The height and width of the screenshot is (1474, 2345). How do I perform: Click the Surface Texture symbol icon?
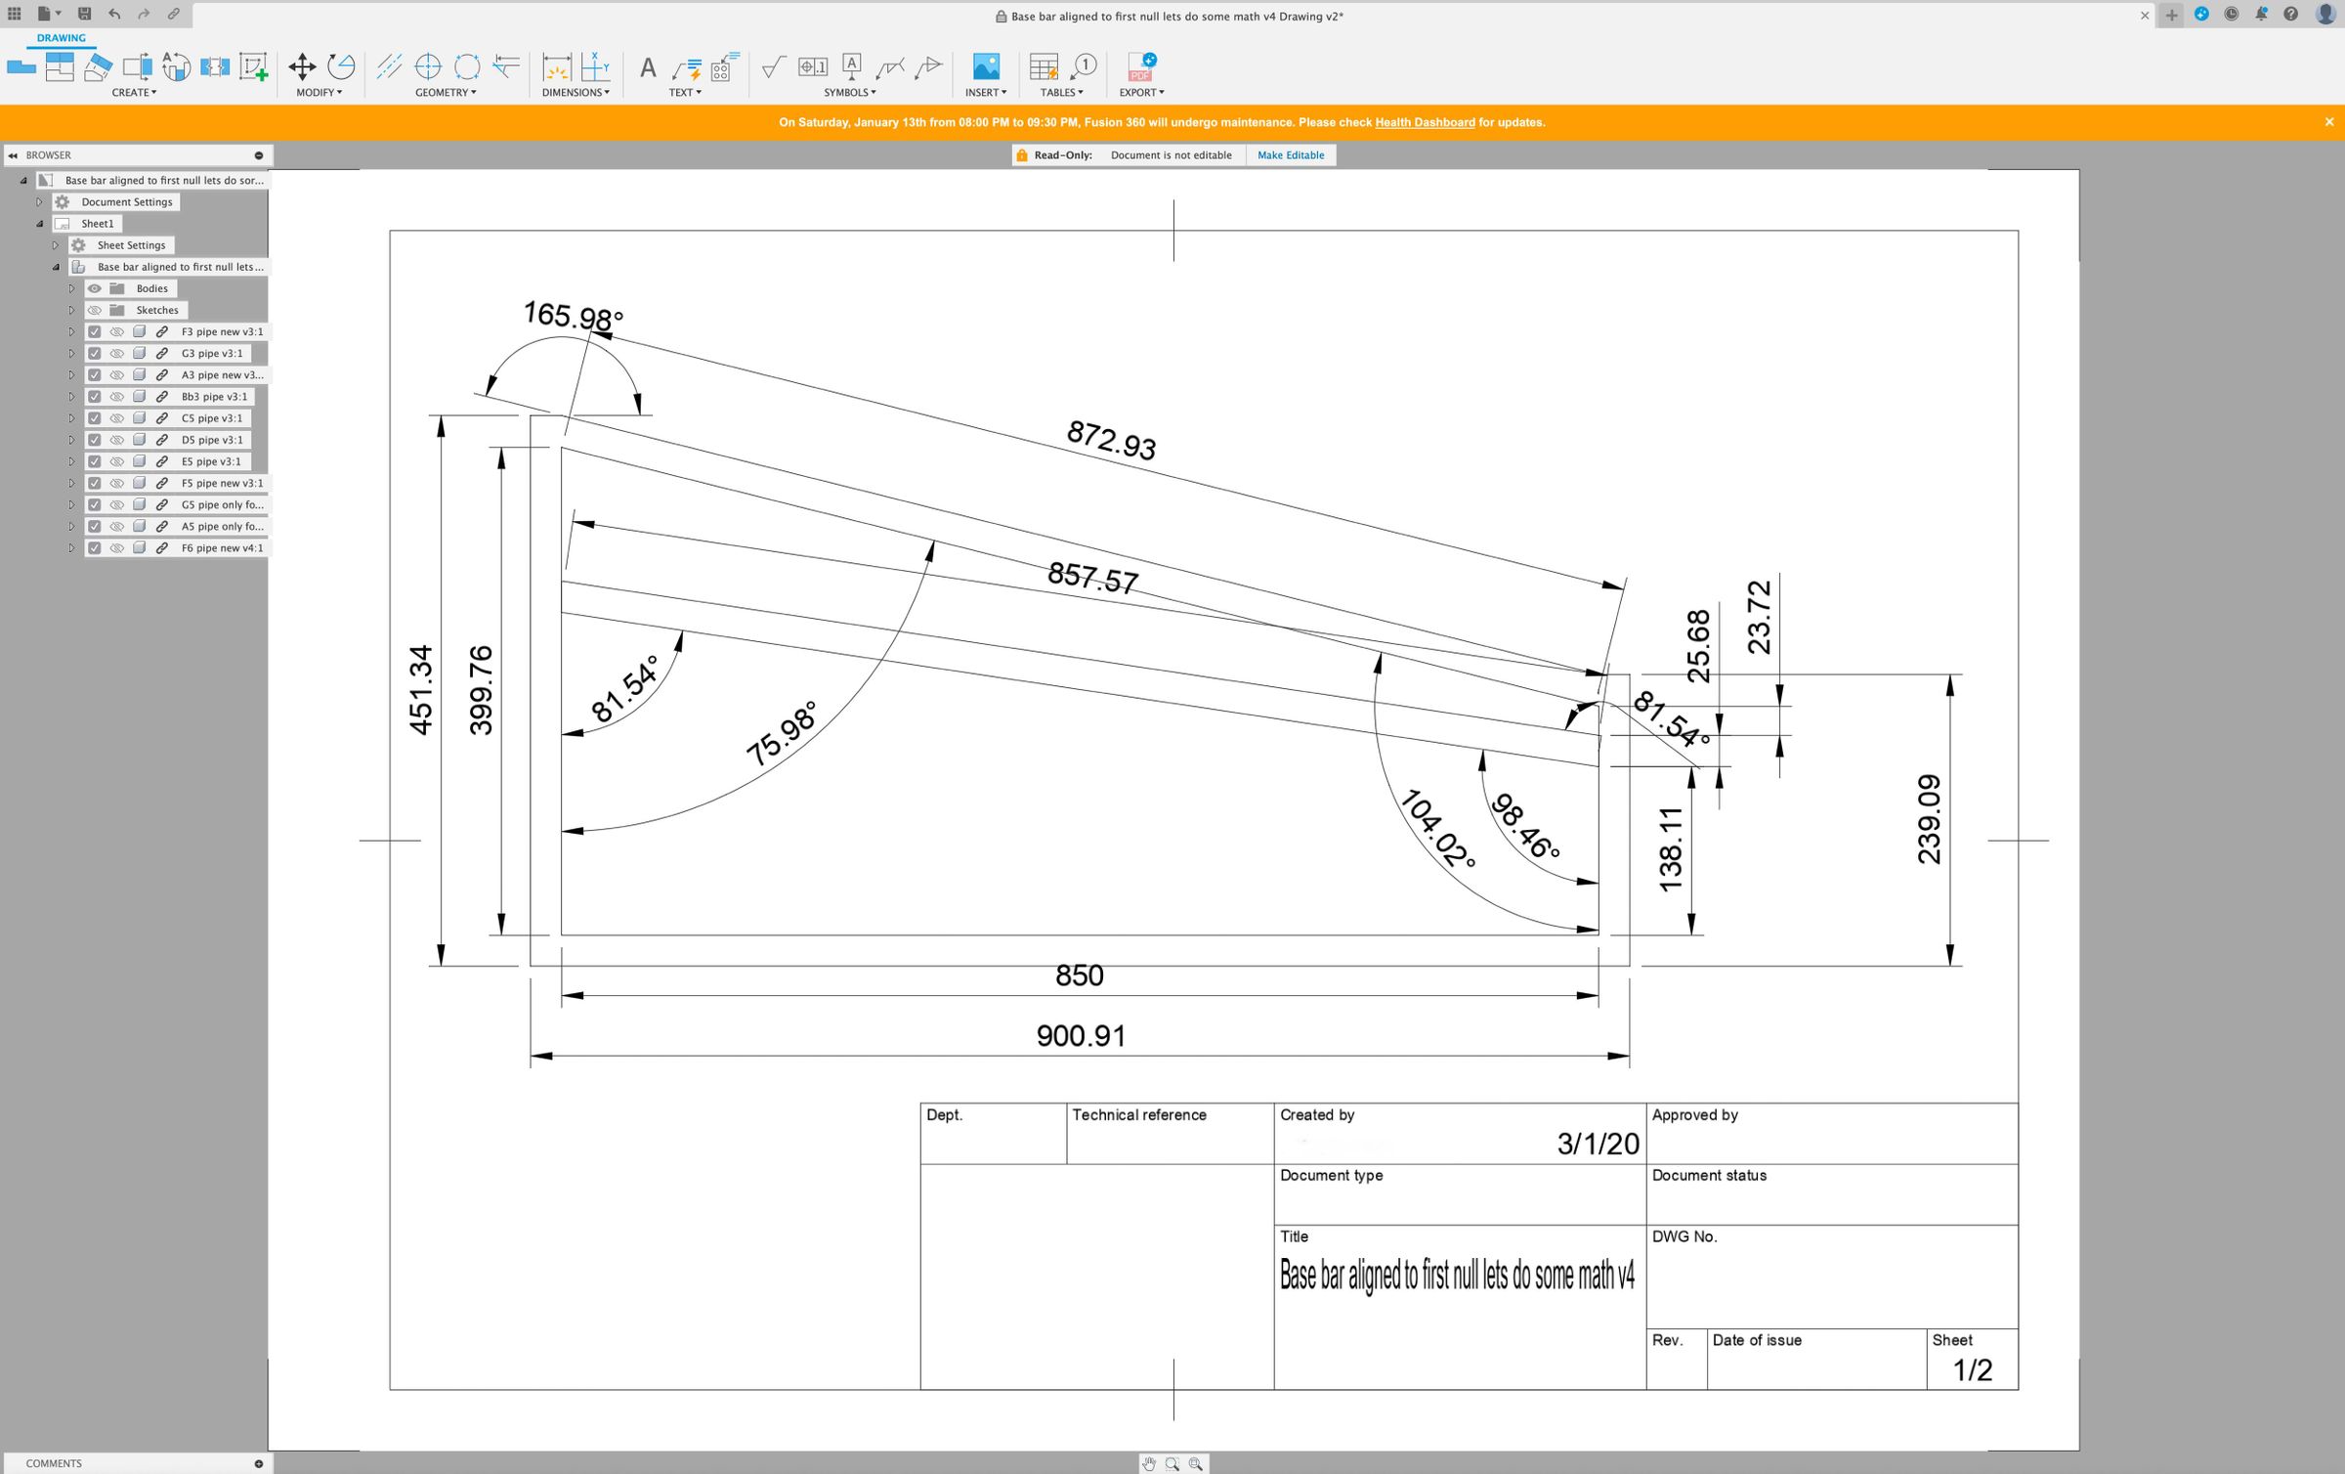[773, 66]
